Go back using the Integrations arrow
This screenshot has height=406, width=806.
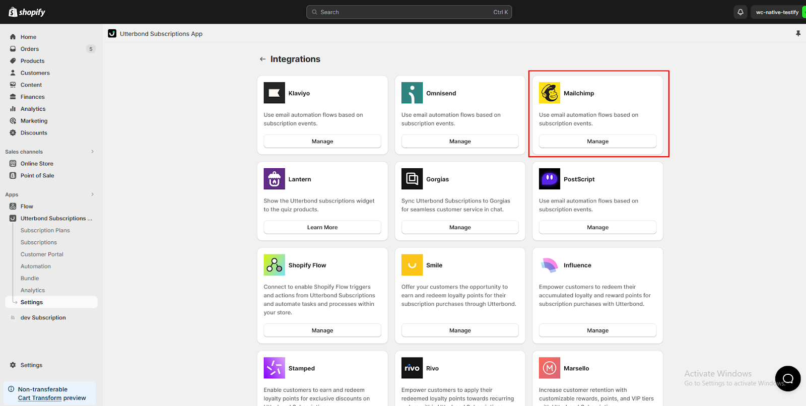pos(262,59)
